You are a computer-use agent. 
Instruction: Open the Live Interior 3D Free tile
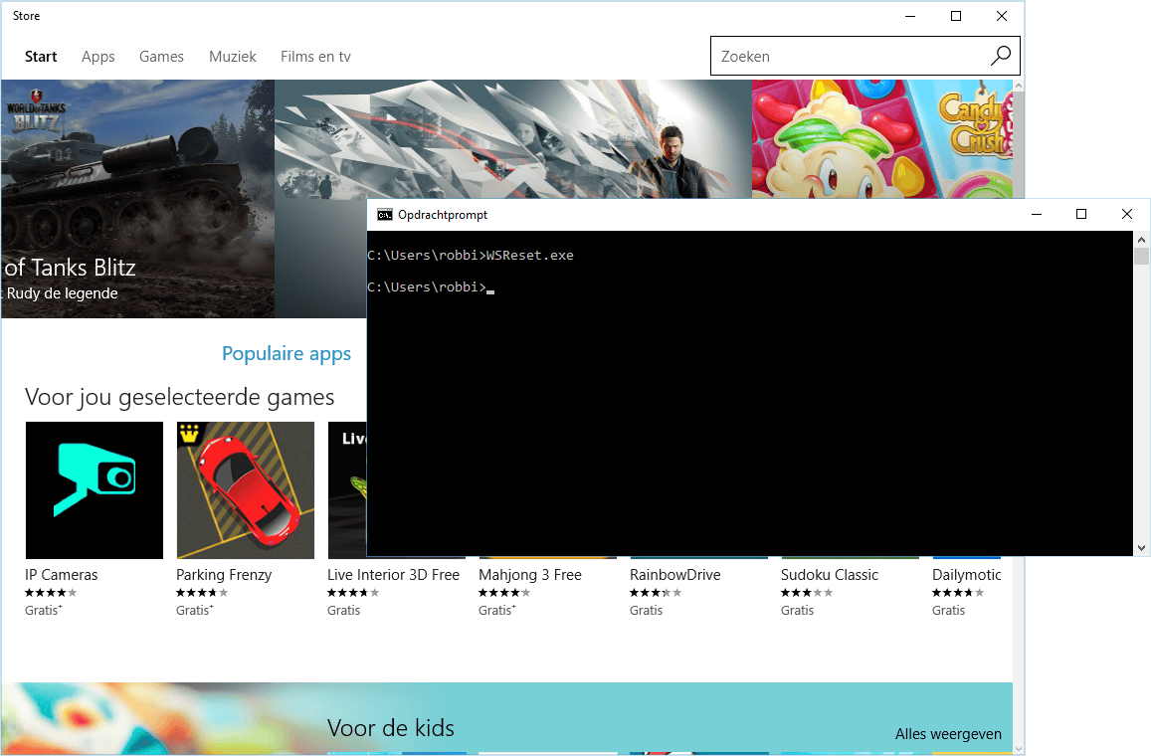tap(347, 490)
